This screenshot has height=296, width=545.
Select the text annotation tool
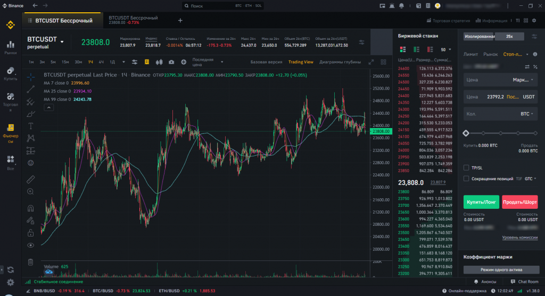click(31, 126)
